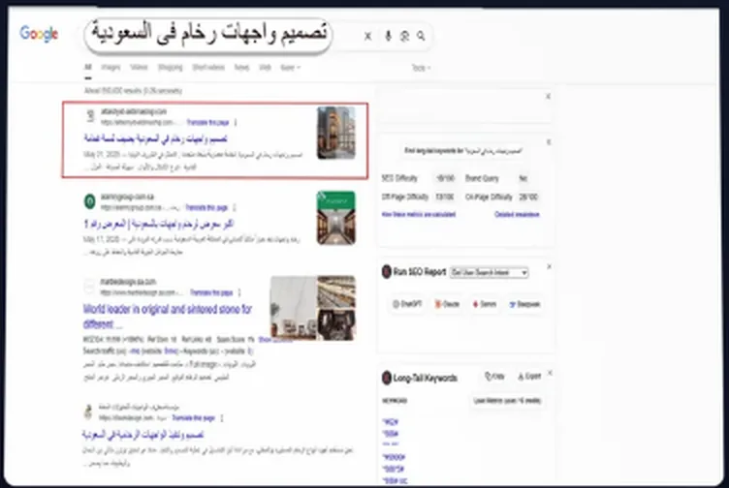Click the Deepseek button in Run SEO Report
This screenshot has height=488, width=729.
pyautogui.click(x=524, y=304)
